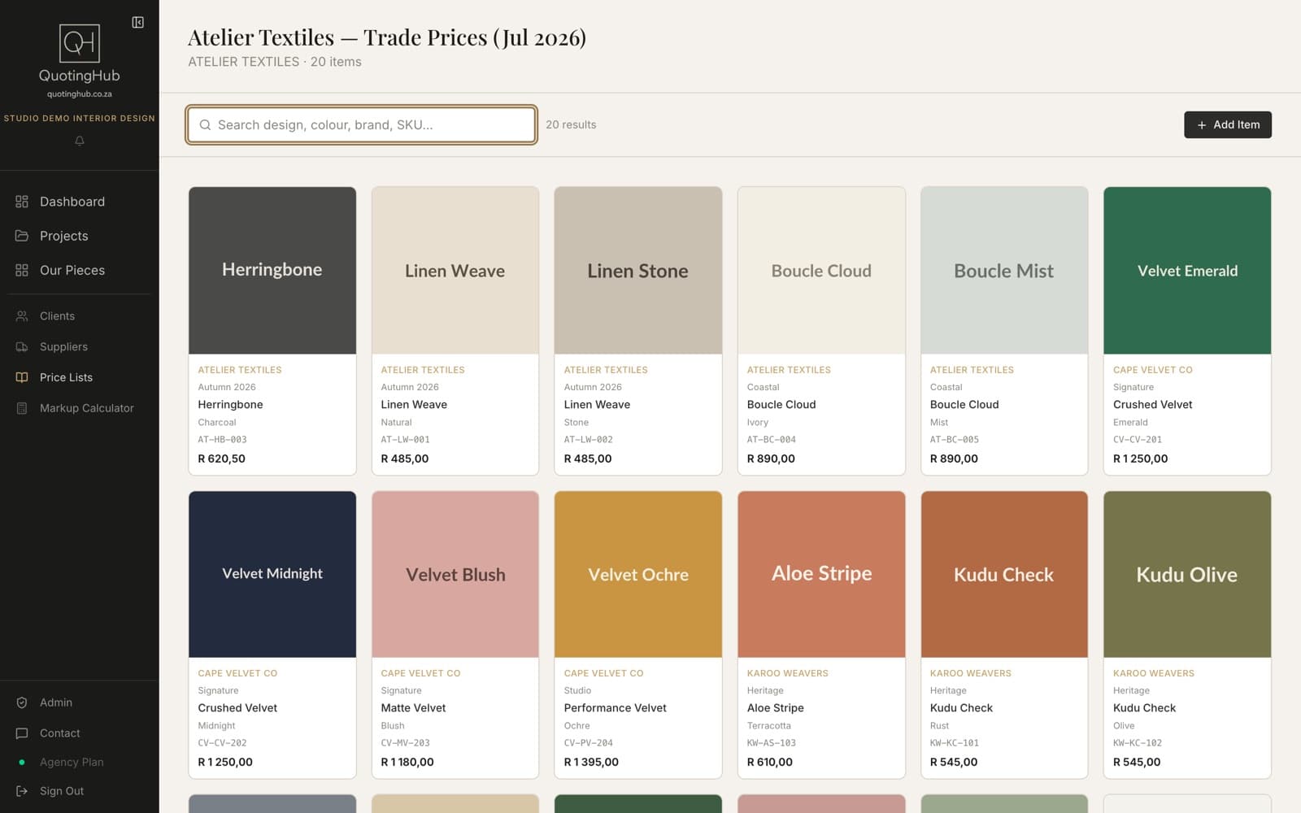
Task: Open the Linen Stone swatch card
Action: tap(638, 331)
